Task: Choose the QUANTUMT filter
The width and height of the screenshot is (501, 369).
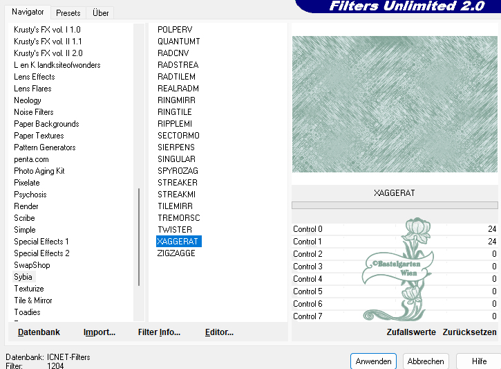Action: click(179, 42)
